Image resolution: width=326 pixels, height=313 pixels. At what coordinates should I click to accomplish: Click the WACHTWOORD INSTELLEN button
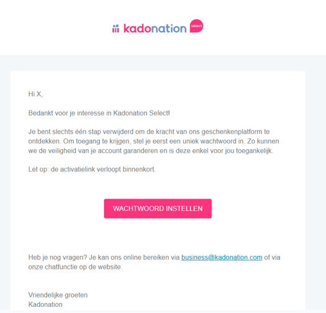tap(158, 209)
